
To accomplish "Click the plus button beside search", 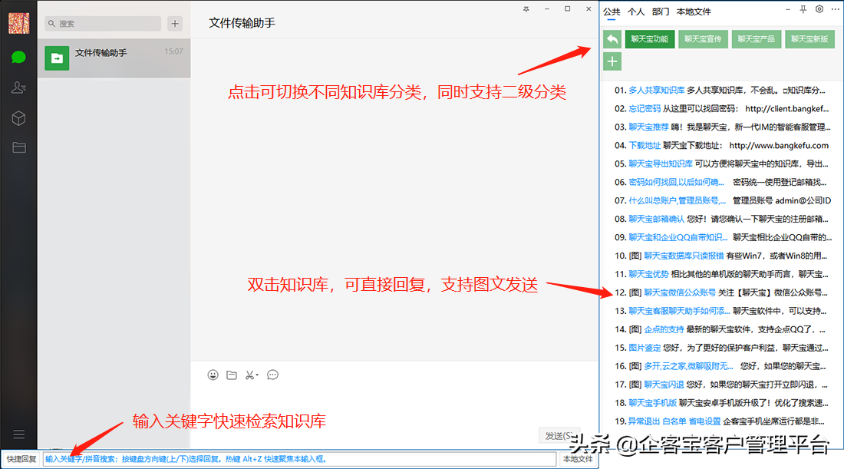I will click(175, 23).
